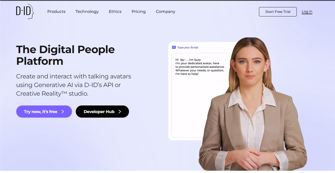Image resolution: width=335 pixels, height=173 pixels.
Task: Click the chevron arrow on Developer Hub button
Action: coord(120,112)
